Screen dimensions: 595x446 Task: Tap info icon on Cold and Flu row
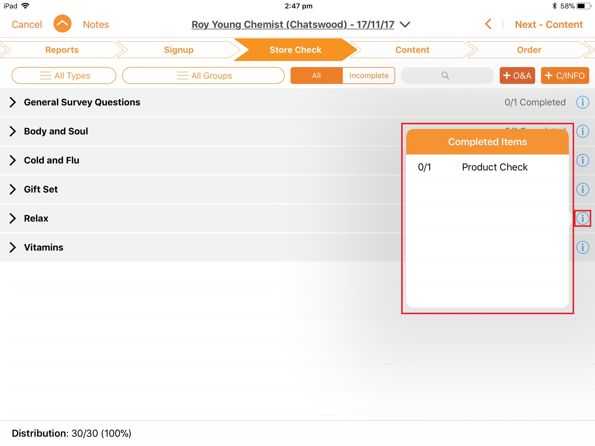coord(582,160)
